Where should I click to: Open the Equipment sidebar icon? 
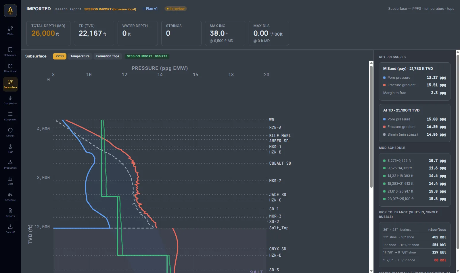coord(10,116)
